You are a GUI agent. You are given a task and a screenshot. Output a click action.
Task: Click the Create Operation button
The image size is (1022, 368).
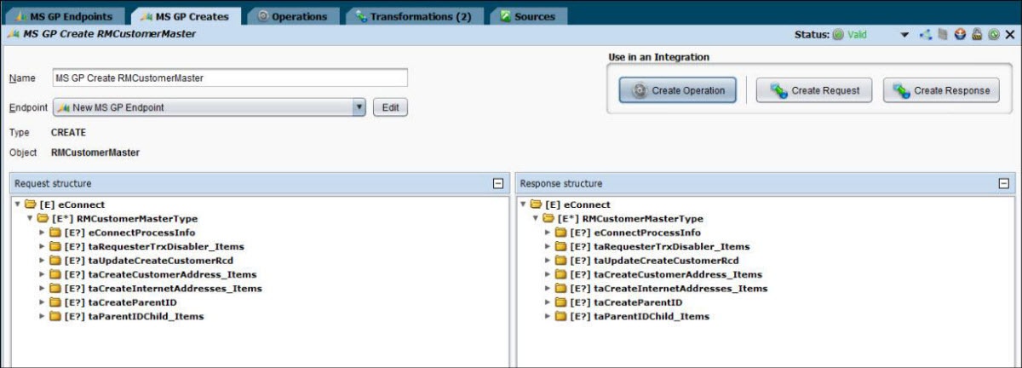[678, 90]
